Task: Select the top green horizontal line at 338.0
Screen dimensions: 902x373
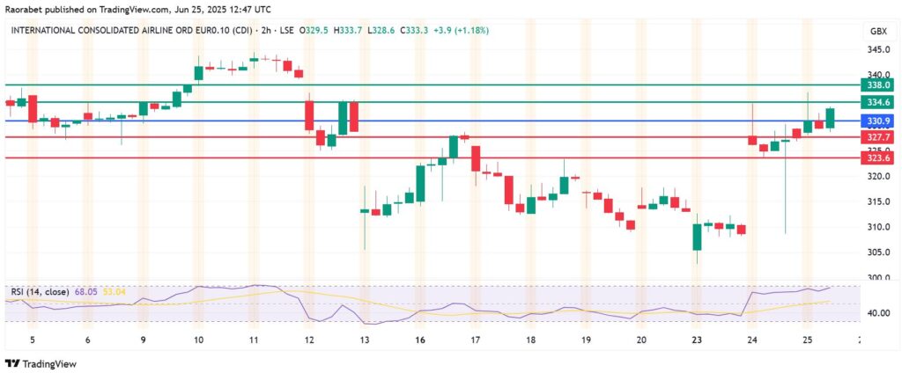Action: click(x=440, y=85)
